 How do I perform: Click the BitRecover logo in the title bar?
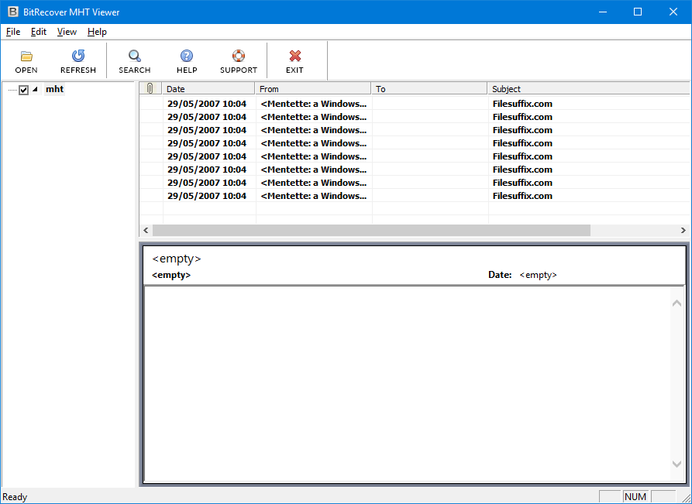coord(12,12)
